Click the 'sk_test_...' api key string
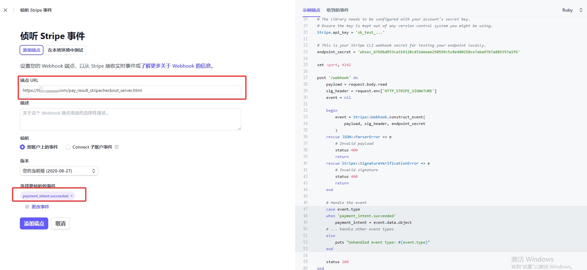587x270 pixels. coord(370,32)
